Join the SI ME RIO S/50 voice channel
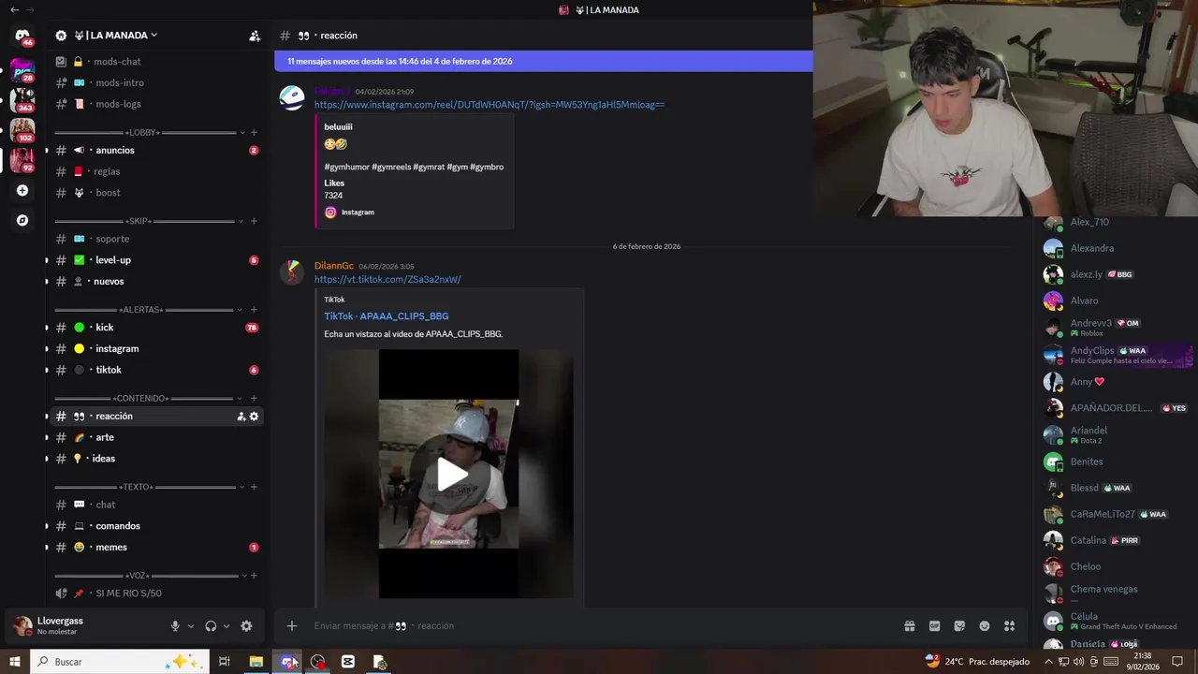1198x674 pixels. 156,593
